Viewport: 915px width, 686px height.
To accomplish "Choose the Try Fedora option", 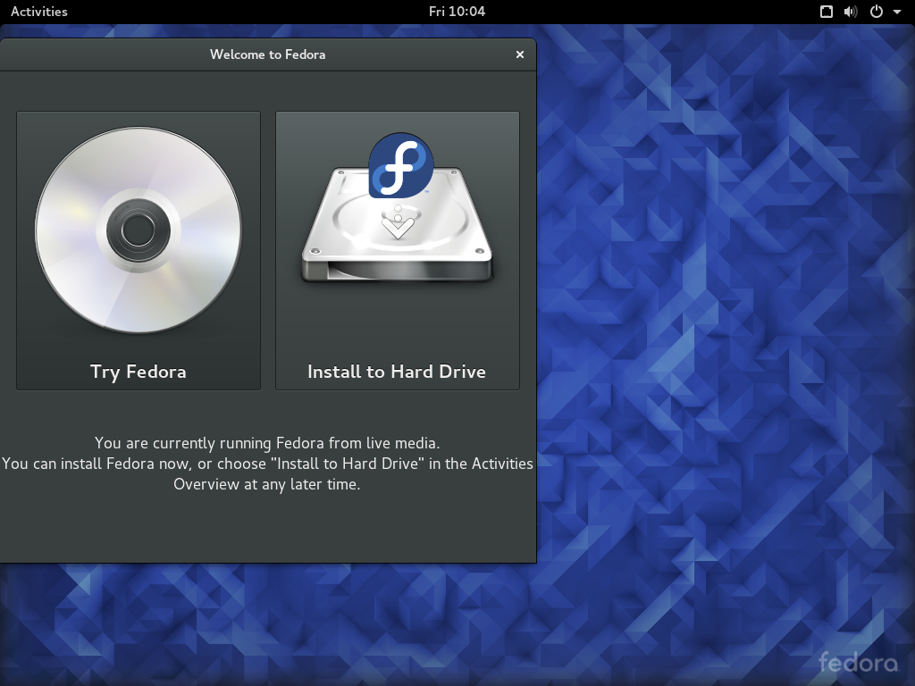I will (x=139, y=250).
